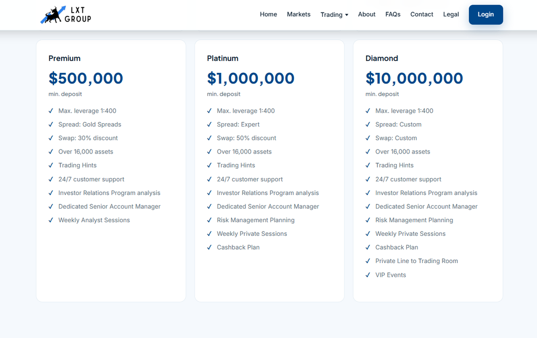Select Platinum's Weekly Private Sessions text

tap(252, 234)
